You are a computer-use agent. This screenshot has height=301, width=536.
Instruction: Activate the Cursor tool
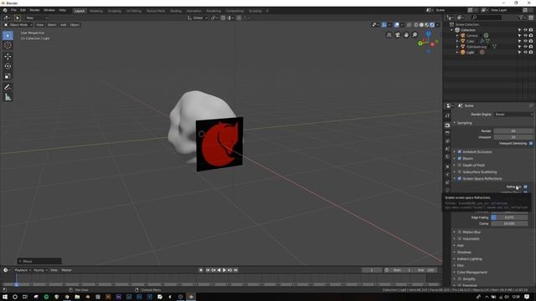8,45
